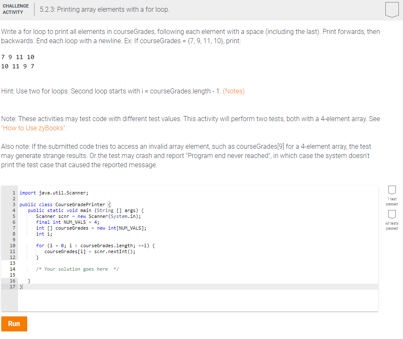Click line number 14 in the editor
The width and height of the screenshot is (403, 339).
coord(13,269)
